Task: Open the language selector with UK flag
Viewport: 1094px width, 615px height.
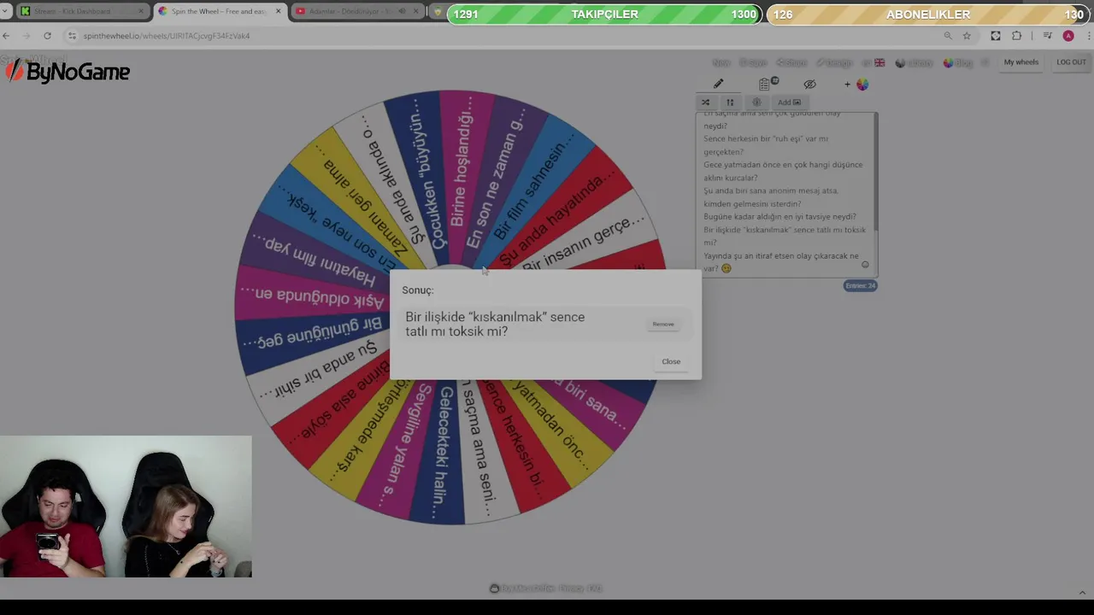Action: click(873, 63)
